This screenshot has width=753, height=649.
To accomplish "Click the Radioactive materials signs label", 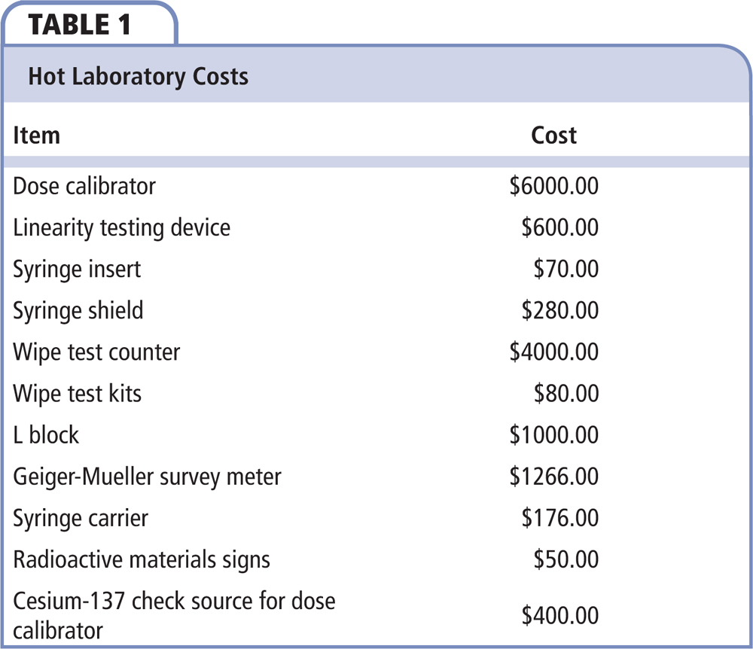I will coord(142,559).
